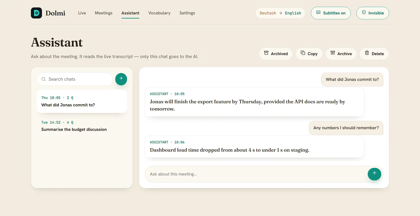420x216 pixels.
Task: Click the search magnifier icon
Action: click(x=44, y=79)
